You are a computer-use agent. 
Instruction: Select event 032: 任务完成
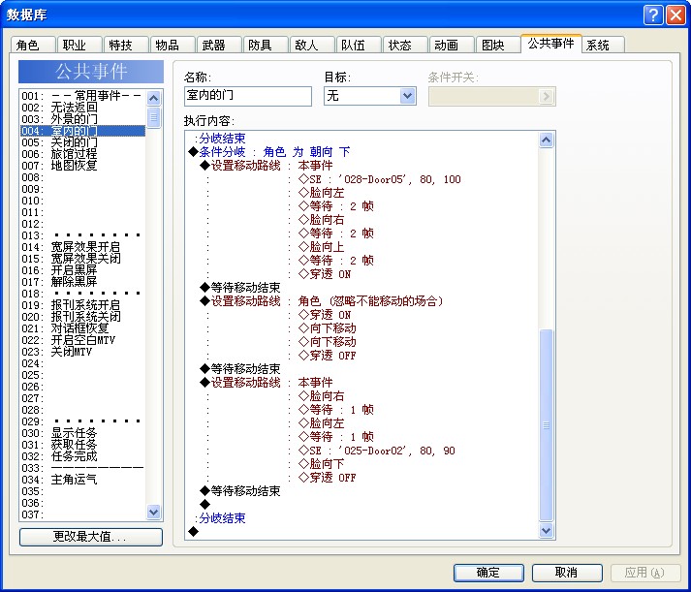point(82,456)
